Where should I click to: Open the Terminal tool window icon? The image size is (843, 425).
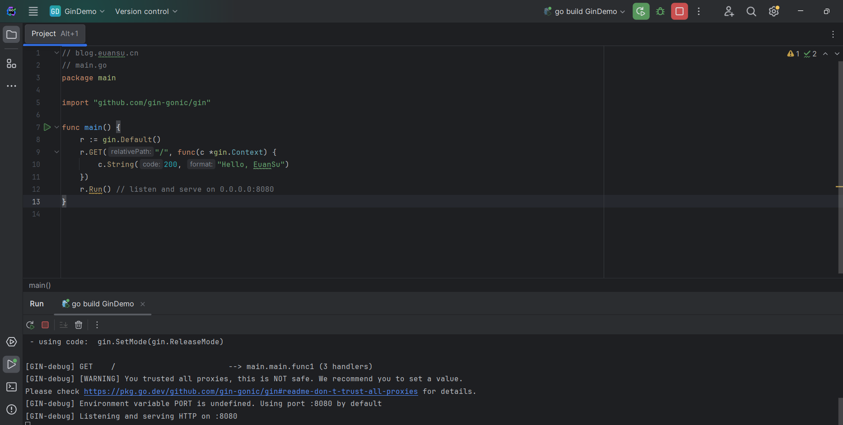(x=11, y=387)
